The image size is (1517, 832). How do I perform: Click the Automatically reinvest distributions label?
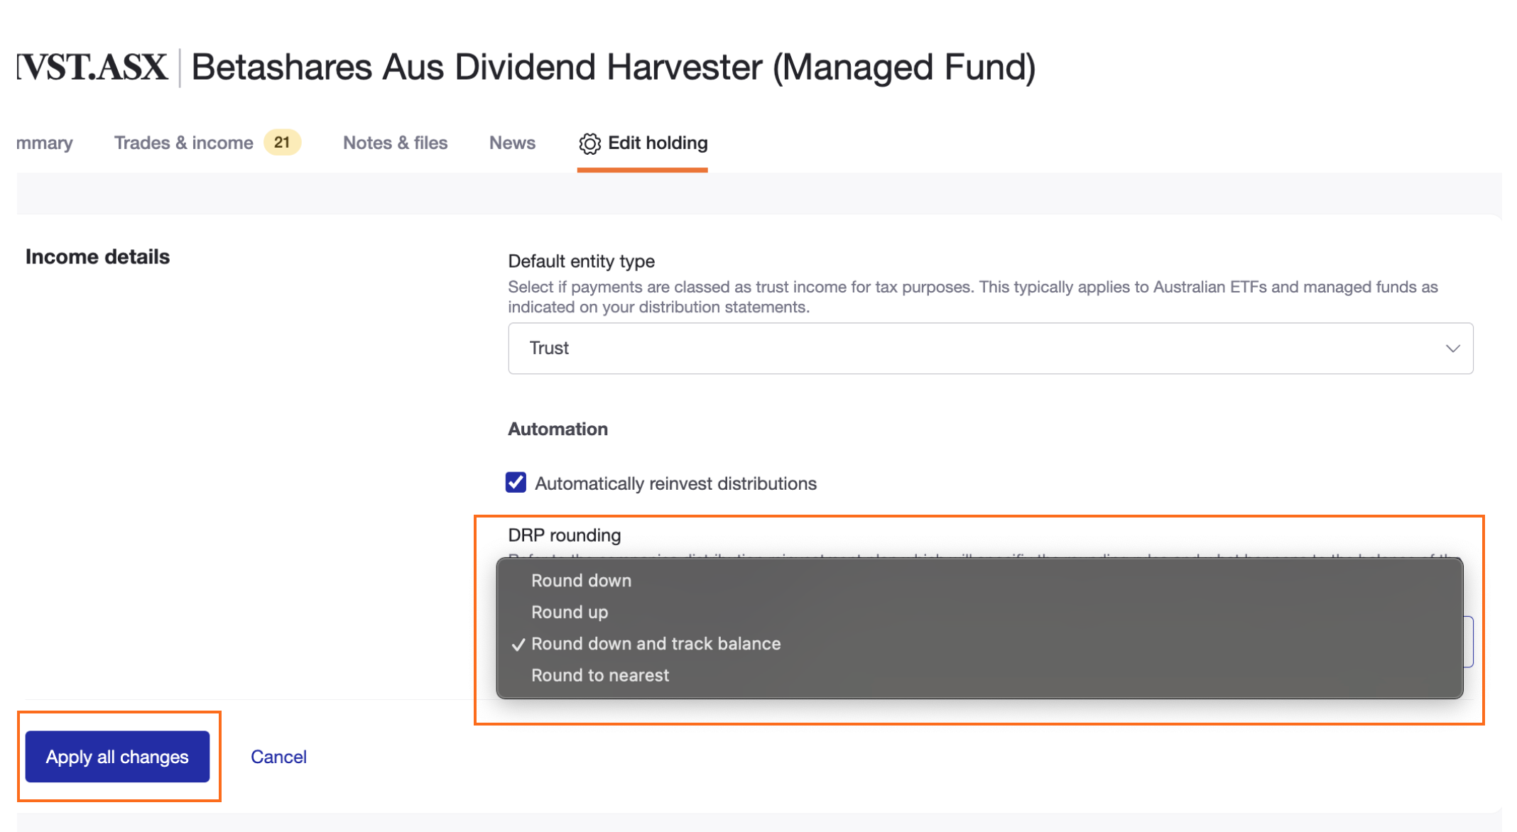click(675, 484)
